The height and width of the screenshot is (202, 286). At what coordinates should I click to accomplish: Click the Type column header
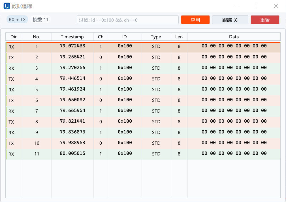click(x=156, y=37)
